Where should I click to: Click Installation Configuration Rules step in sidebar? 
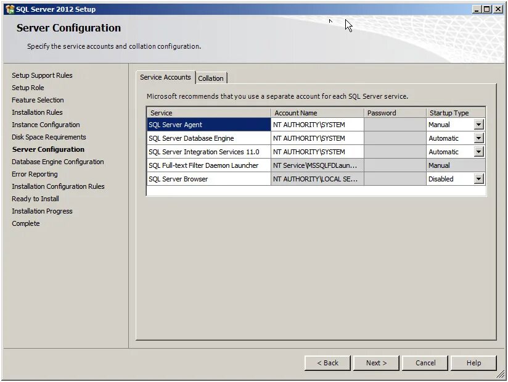click(58, 186)
